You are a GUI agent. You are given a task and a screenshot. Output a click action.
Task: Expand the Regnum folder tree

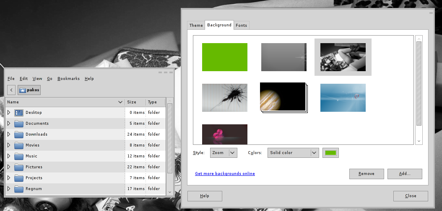pyautogui.click(x=9, y=189)
